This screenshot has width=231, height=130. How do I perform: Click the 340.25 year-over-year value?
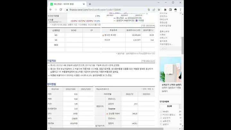coord(135,114)
